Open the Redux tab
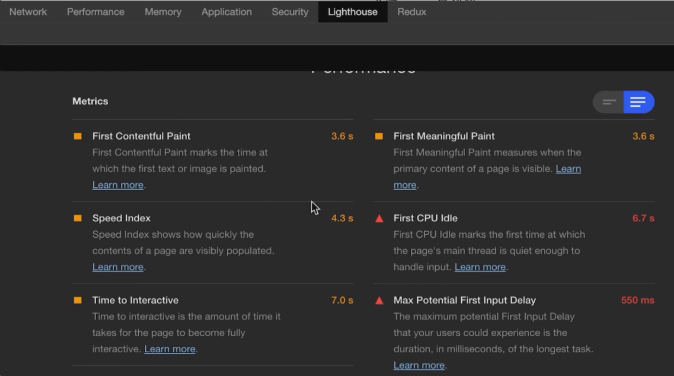Viewport: 674px width, 376px height. 412,12
